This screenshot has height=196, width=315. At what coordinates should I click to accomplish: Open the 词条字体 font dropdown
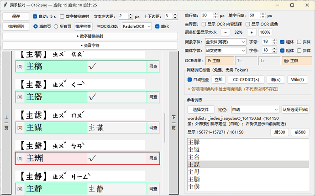226,42
